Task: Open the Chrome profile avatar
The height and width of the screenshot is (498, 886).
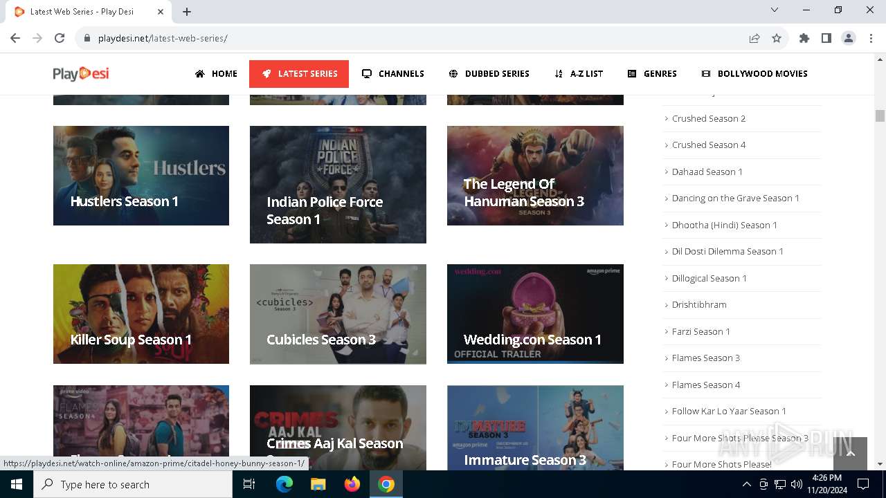Action: click(x=849, y=38)
